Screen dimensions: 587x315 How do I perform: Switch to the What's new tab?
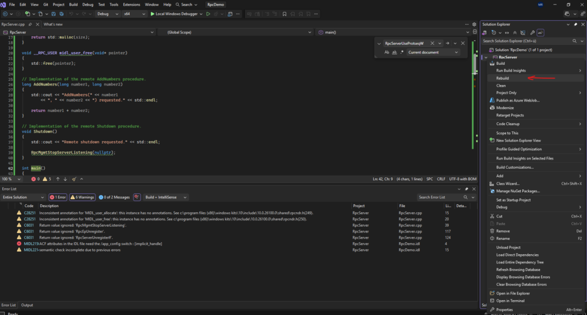click(x=53, y=24)
